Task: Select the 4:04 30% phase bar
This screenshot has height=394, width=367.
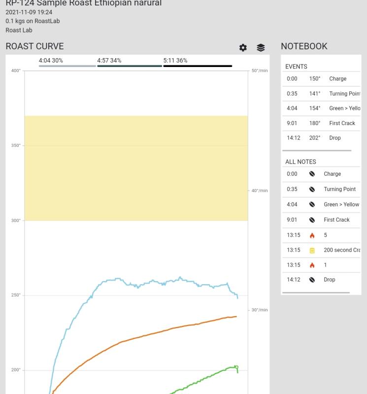Action: (x=67, y=66)
